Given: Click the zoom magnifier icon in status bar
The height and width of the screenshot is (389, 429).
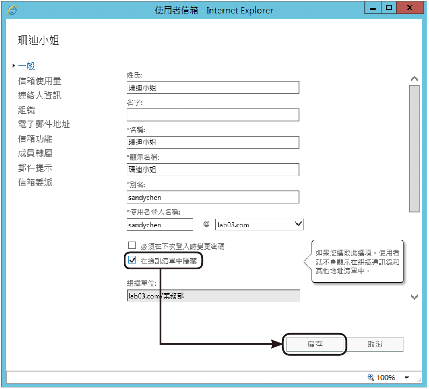Looking at the screenshot, I should pos(371,377).
